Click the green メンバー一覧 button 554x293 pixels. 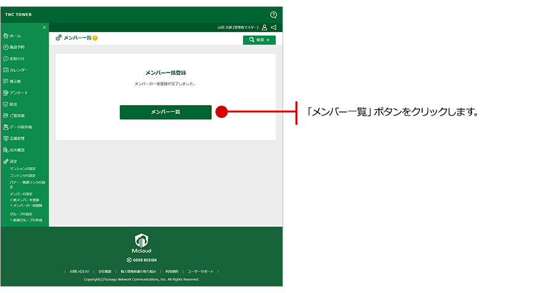pos(166,112)
